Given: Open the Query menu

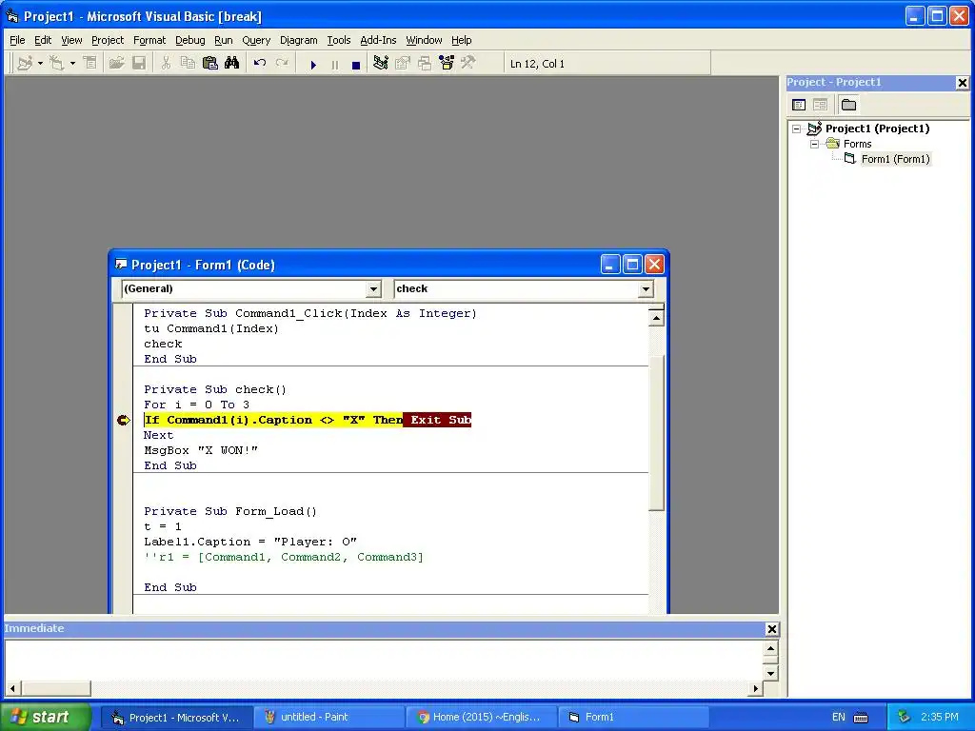Looking at the screenshot, I should [256, 40].
